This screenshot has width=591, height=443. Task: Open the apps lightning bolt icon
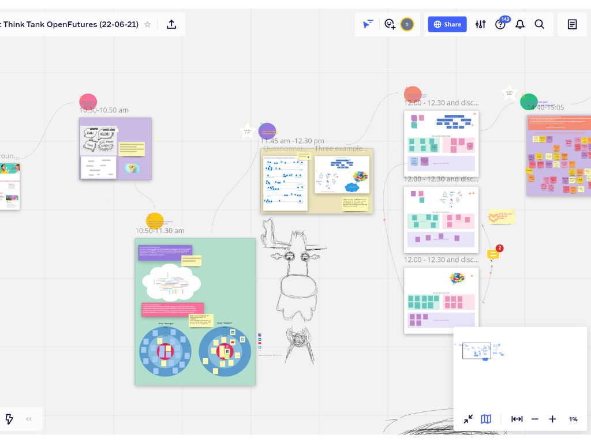click(x=9, y=419)
